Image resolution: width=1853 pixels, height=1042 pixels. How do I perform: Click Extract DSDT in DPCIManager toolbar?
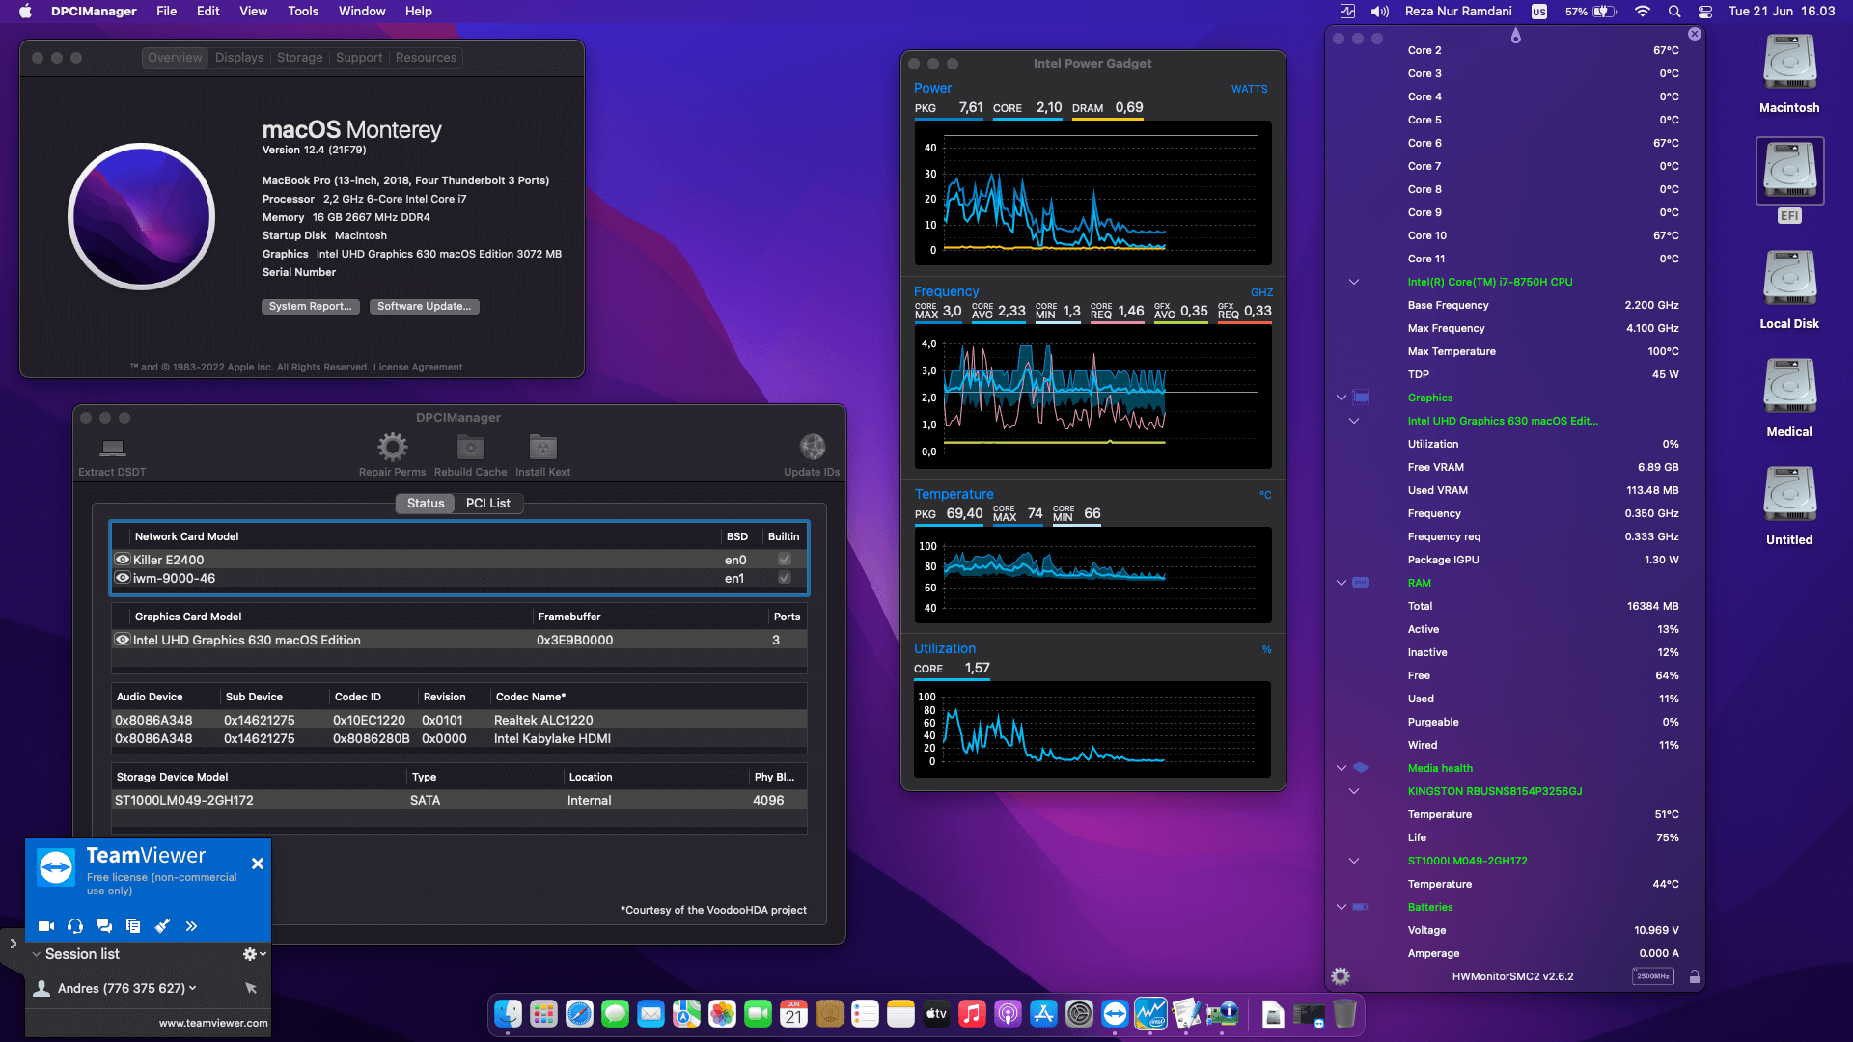tap(112, 455)
